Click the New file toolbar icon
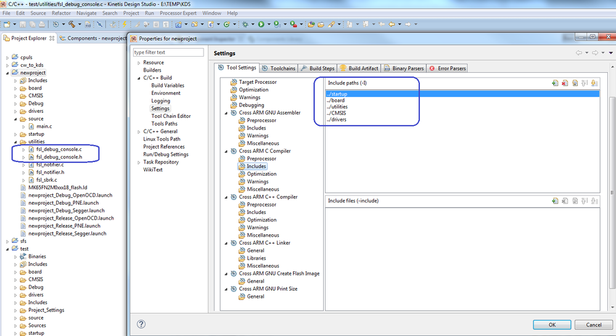This screenshot has width=616, height=336. pyautogui.click(x=7, y=25)
